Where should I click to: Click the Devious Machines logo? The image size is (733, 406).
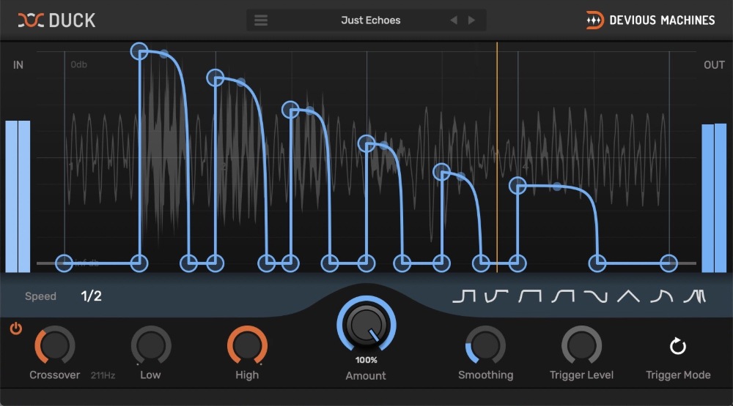tap(650, 20)
